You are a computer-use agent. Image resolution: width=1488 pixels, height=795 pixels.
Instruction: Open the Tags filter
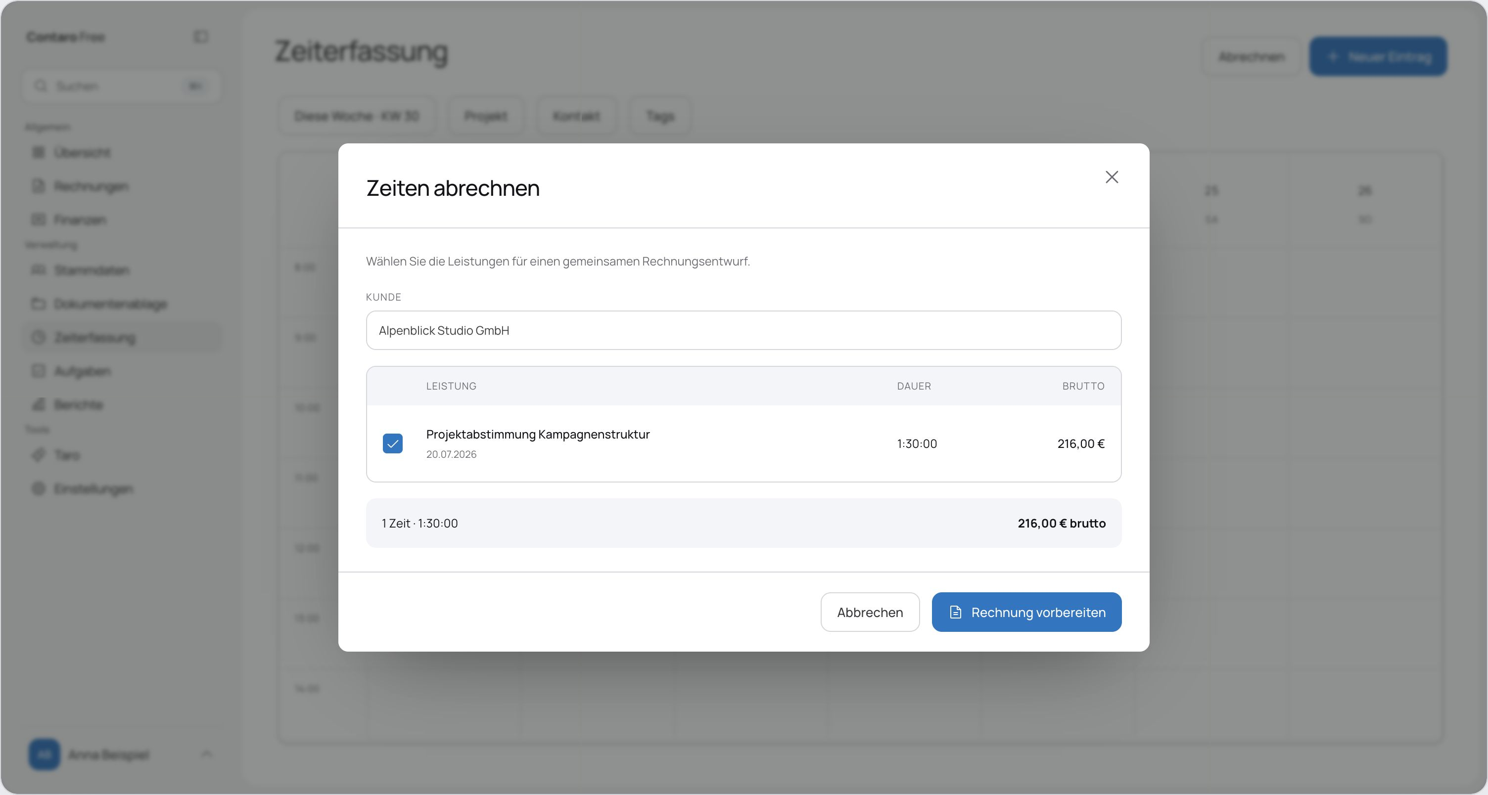[660, 116]
